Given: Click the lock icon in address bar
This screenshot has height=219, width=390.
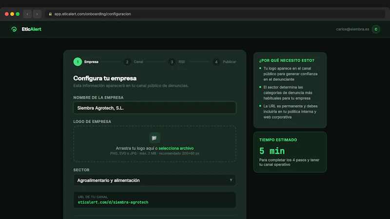Looking at the screenshot, I should [50, 14].
